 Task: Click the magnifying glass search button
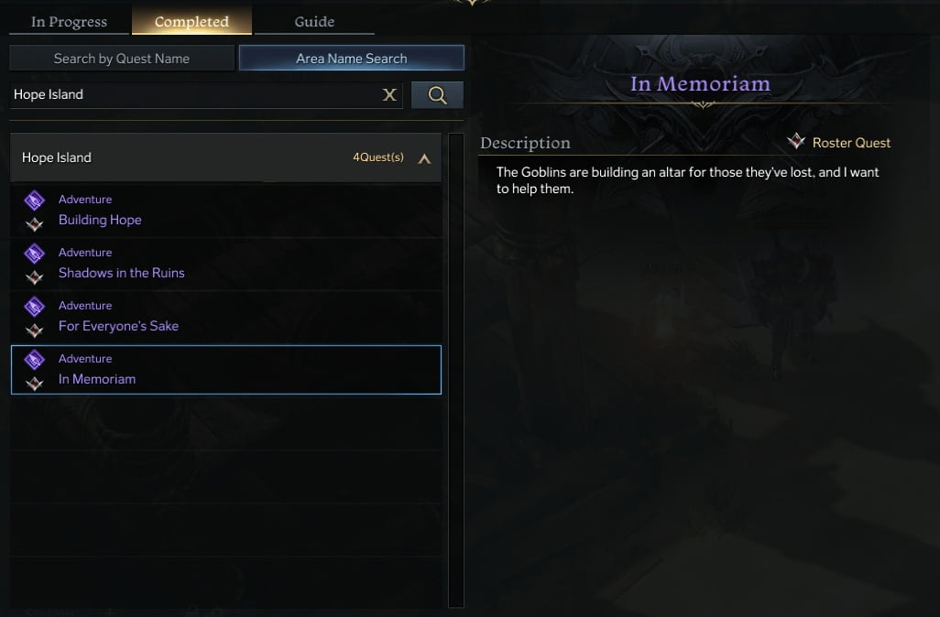pos(437,94)
